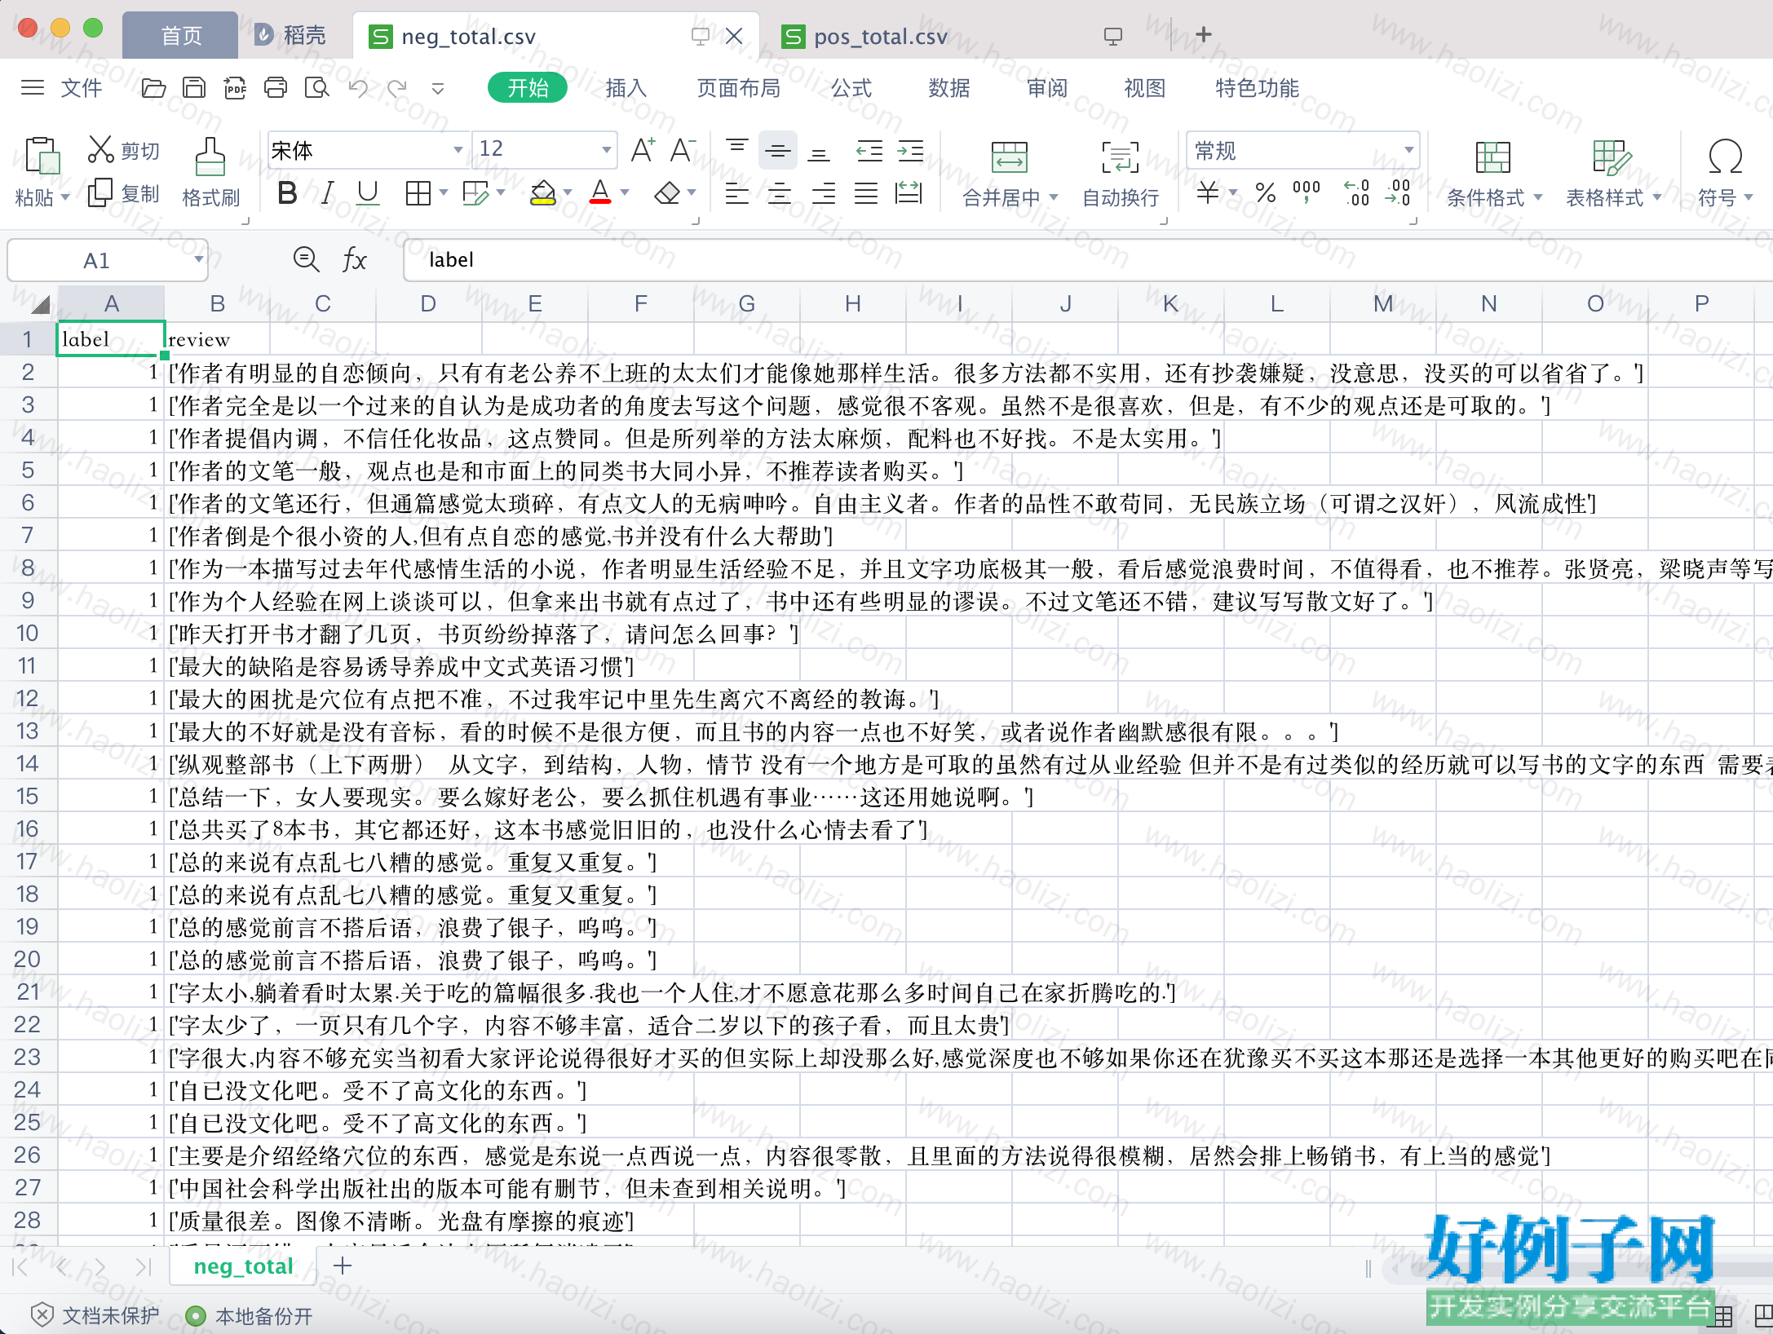Export to PDF icon in quick toolbar

[236, 88]
